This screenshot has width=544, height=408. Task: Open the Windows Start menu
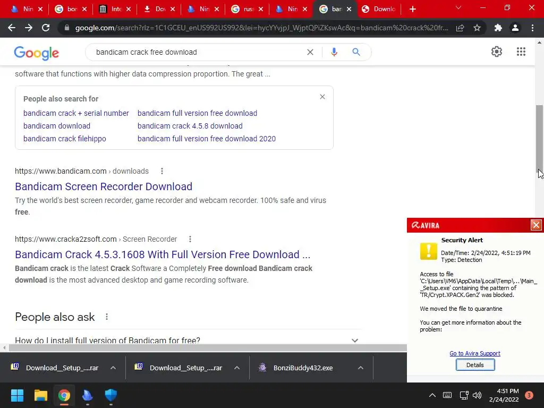click(x=17, y=395)
